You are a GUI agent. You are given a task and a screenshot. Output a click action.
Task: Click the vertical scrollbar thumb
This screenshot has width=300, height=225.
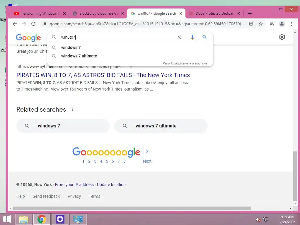pyautogui.click(x=295, y=176)
